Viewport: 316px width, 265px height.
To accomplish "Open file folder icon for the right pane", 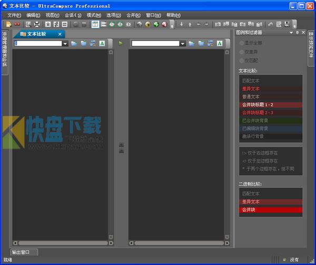I will (x=192, y=43).
